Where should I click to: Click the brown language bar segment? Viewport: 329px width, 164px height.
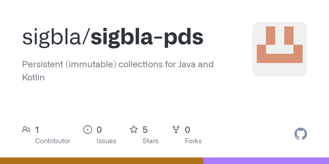101,161
